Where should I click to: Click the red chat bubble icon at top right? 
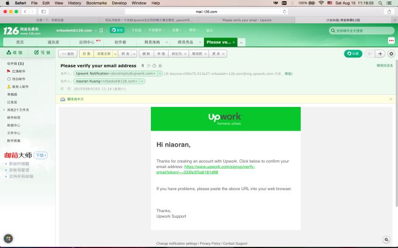point(391,40)
